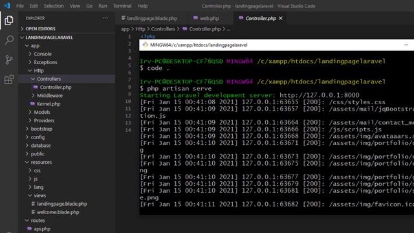The image size is (414, 233).
Task: Collapse the app folder
Action: (x=67, y=46)
